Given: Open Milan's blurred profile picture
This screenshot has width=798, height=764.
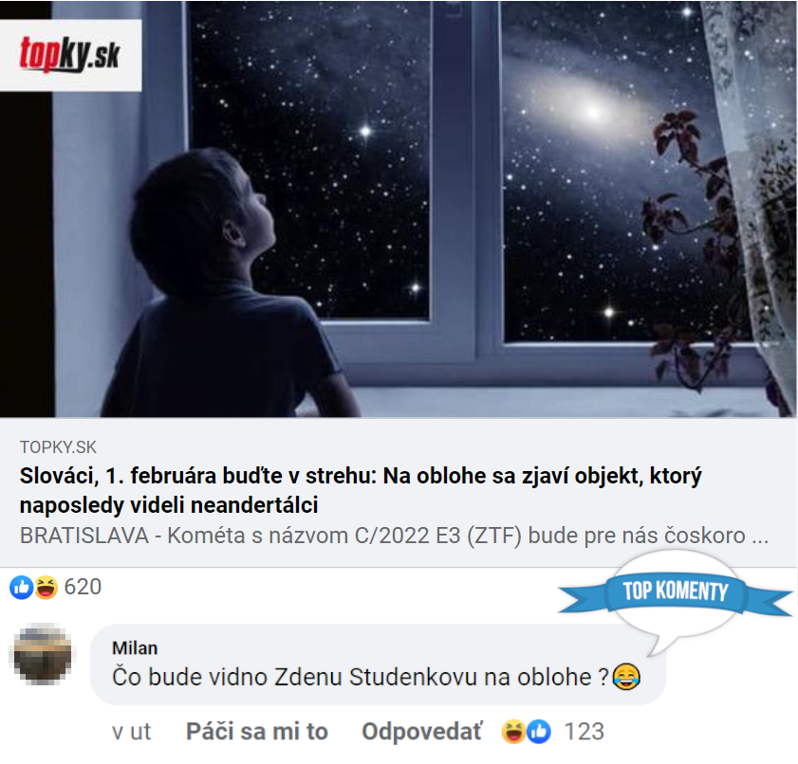Looking at the screenshot, I should click(43, 654).
